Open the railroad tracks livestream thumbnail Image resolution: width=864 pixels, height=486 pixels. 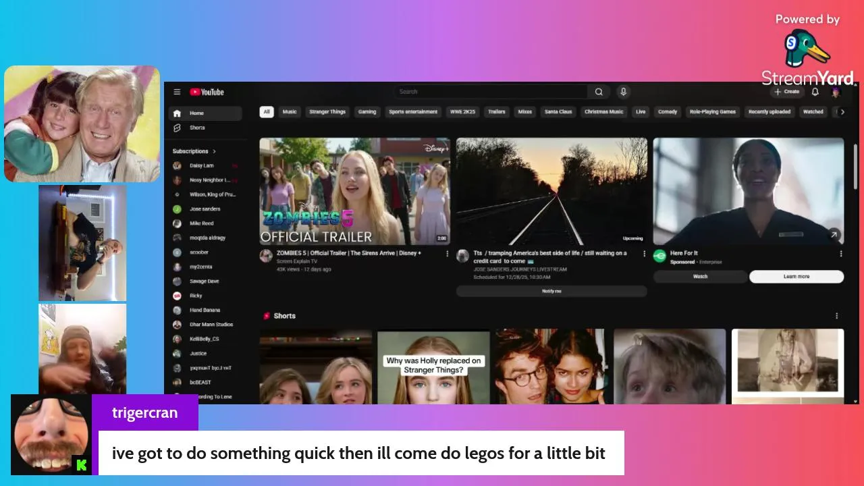pyautogui.click(x=551, y=191)
